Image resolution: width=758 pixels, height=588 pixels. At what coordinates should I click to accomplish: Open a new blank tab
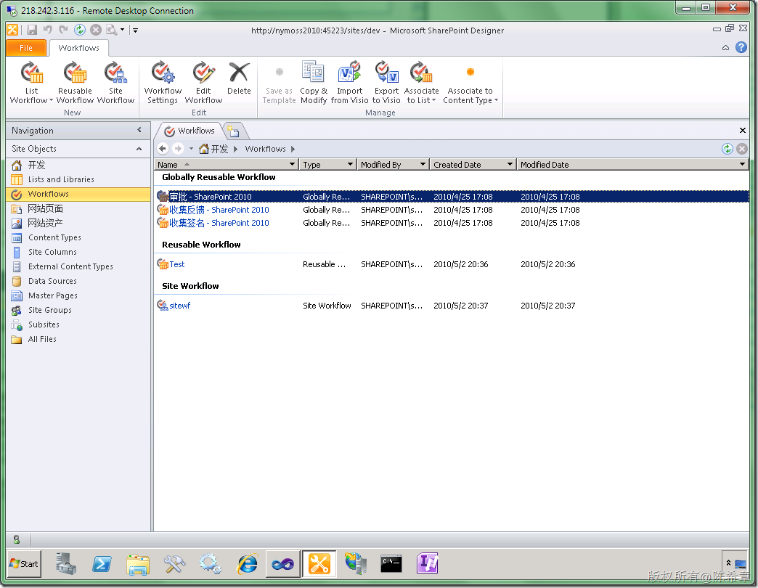coord(234,131)
